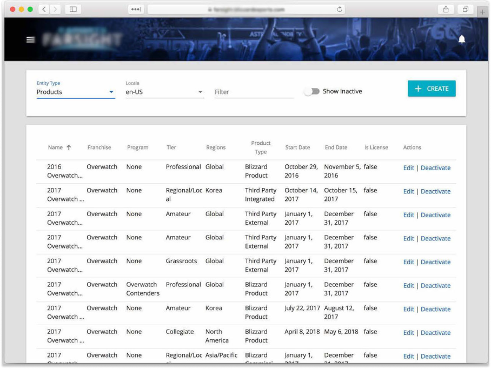491x369 pixels.
Task: Deactivate the Grassroots tier product
Action: [x=436, y=262]
